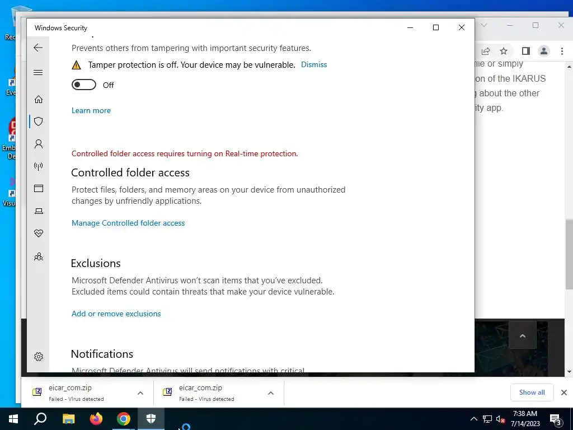The height and width of the screenshot is (430, 573).
Task: Launch Firefox from the taskbar
Action: point(96,419)
